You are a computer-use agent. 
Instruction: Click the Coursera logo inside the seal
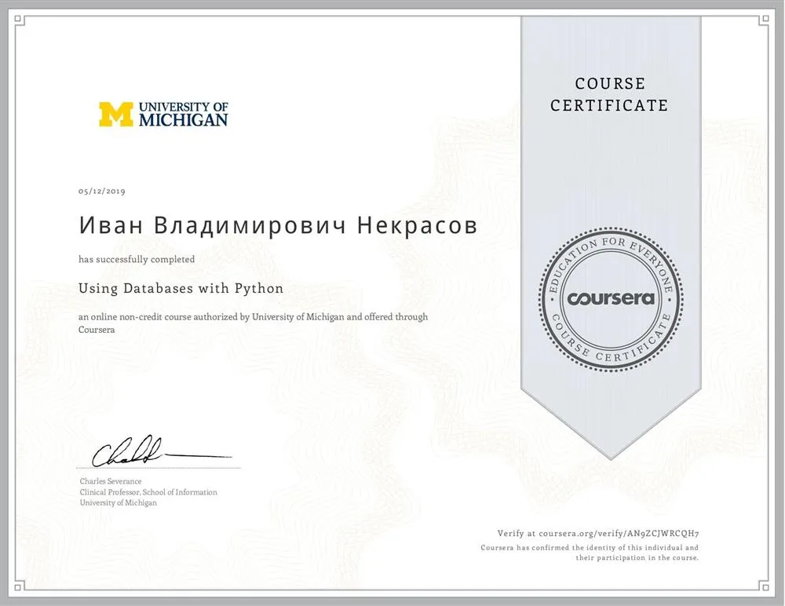pyautogui.click(x=611, y=298)
